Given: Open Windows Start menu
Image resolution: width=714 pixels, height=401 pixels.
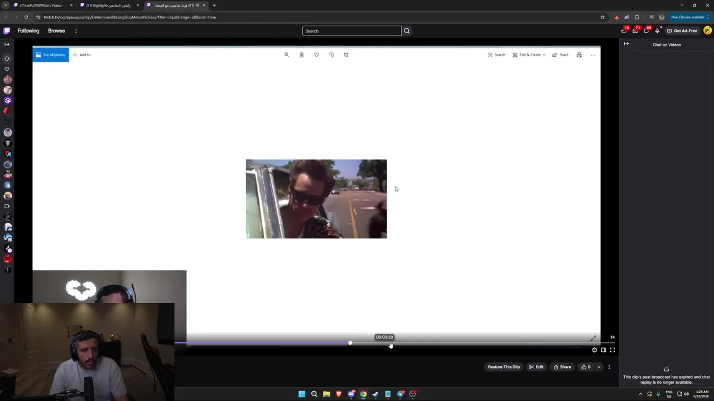Looking at the screenshot, I should coord(302,394).
